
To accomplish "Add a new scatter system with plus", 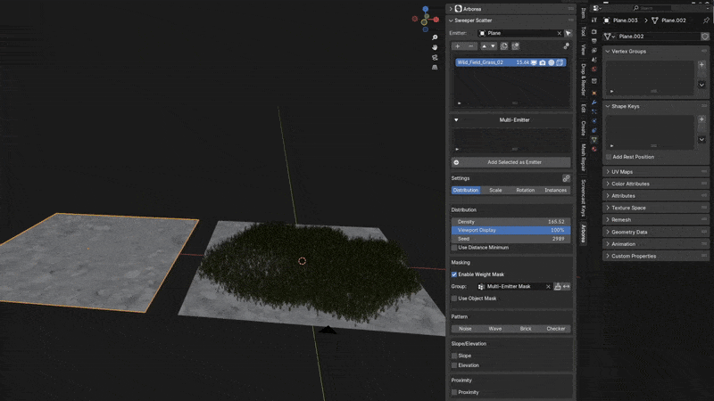I will click(458, 46).
